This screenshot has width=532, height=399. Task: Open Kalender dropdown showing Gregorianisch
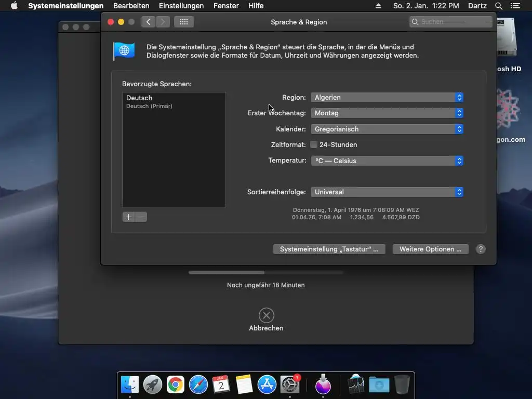387,129
